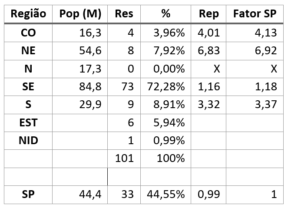Select the CO region cell
The image size is (288, 208).
(x=28, y=33)
